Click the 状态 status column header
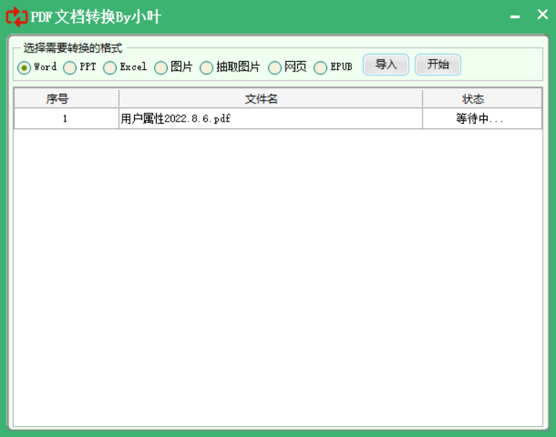The height and width of the screenshot is (437, 556). coord(482,99)
